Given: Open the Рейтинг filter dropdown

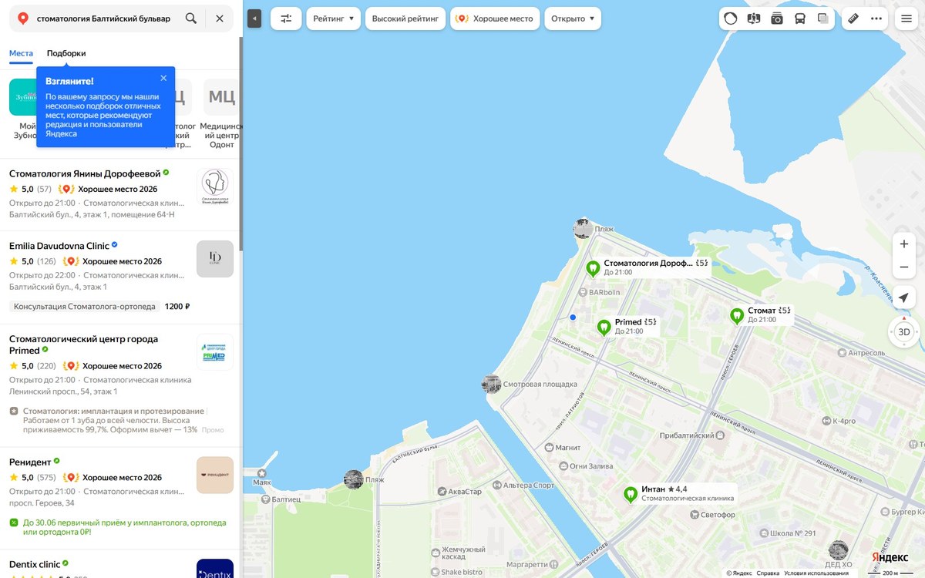Looking at the screenshot, I should 333,18.
